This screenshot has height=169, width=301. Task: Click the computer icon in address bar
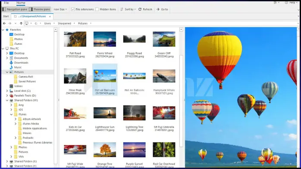tap(27, 23)
